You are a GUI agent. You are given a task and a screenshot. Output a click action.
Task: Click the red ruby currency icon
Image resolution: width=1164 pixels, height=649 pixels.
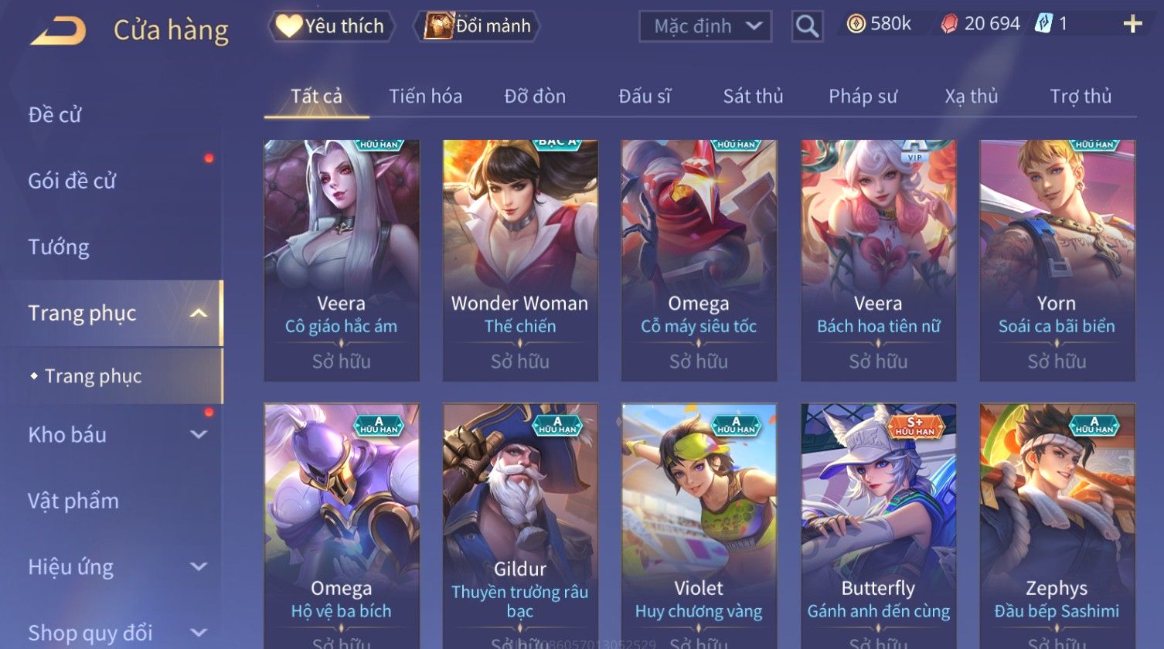948,25
